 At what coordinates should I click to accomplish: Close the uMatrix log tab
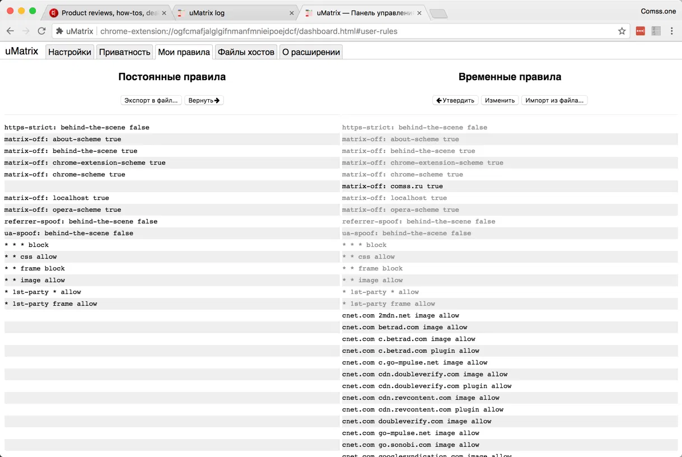pos(292,13)
